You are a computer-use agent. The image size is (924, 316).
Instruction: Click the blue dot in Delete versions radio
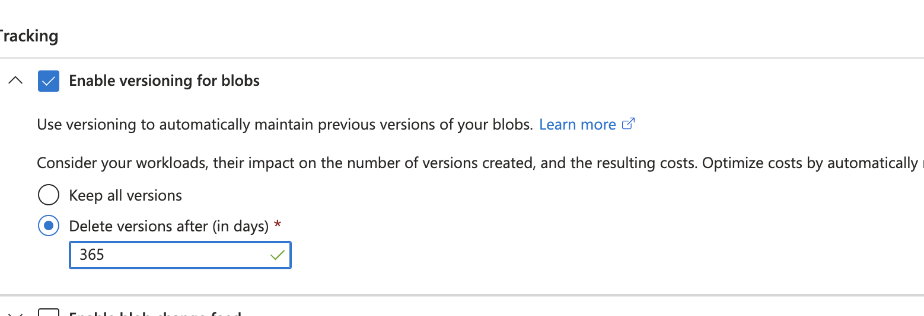49,225
